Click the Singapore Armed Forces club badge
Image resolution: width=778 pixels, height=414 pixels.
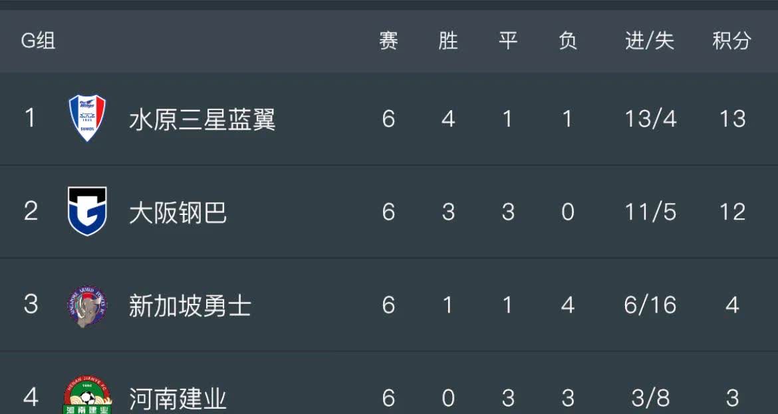coord(86,305)
